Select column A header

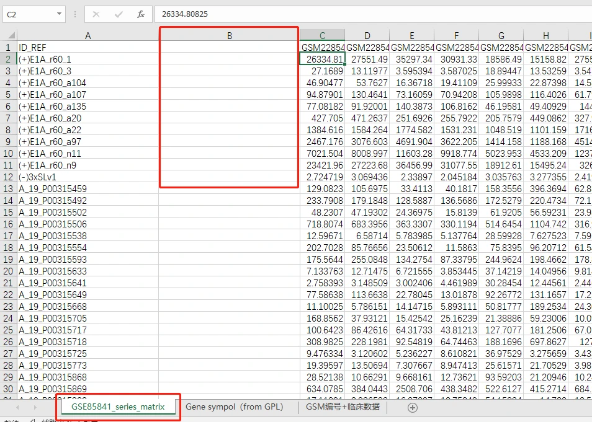pyautogui.click(x=87, y=36)
